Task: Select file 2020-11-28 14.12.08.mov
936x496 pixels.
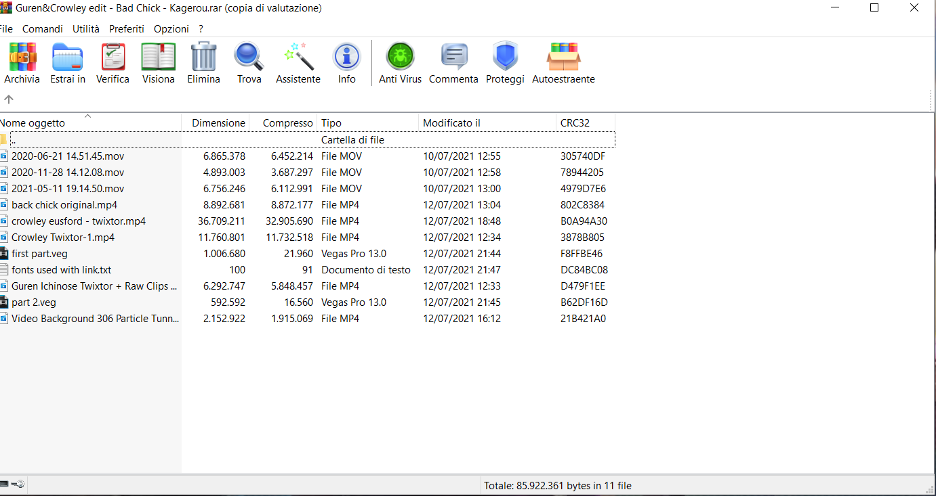Action: point(68,173)
